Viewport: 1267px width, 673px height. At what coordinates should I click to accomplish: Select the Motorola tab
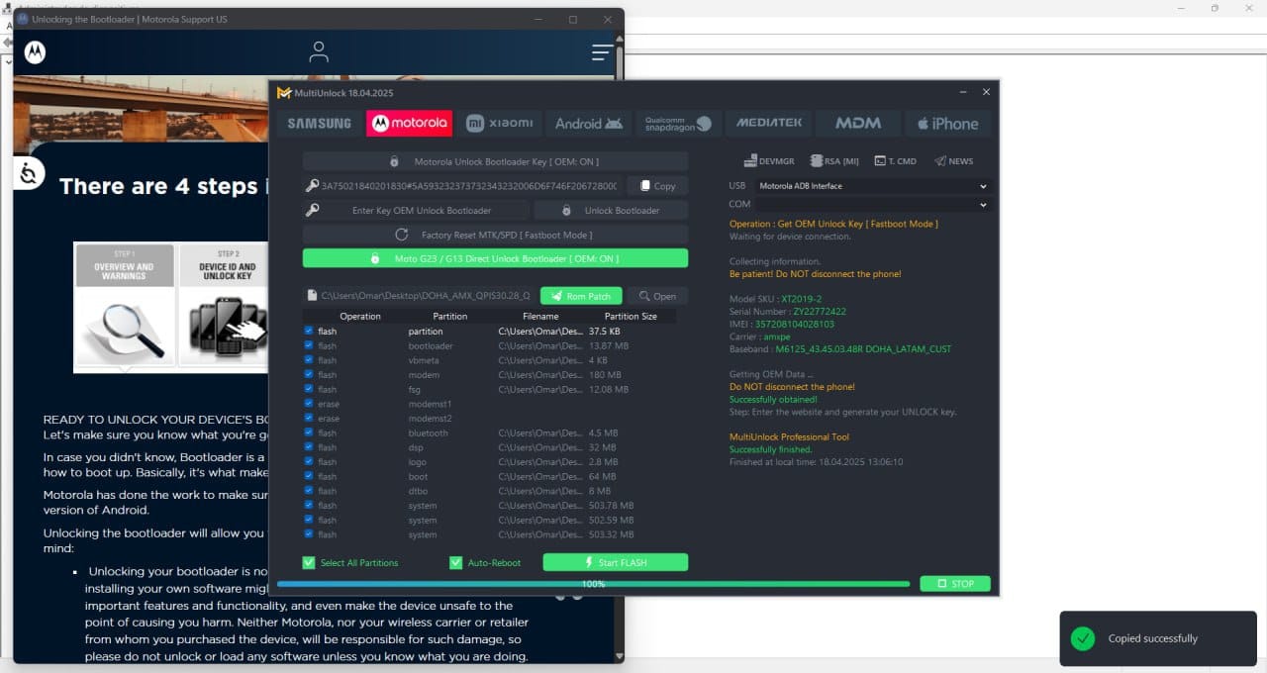(409, 124)
